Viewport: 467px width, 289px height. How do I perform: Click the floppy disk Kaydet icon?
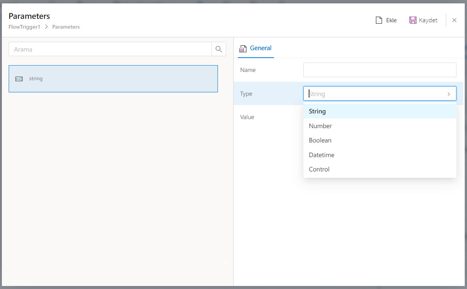click(413, 20)
